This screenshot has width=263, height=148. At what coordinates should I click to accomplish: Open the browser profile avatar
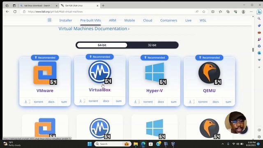[x=243, y=12]
